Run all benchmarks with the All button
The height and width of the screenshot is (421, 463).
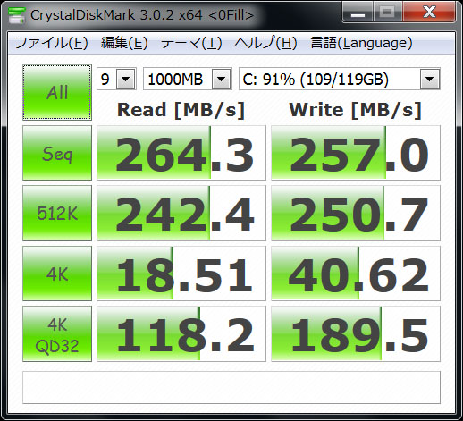coord(57,92)
